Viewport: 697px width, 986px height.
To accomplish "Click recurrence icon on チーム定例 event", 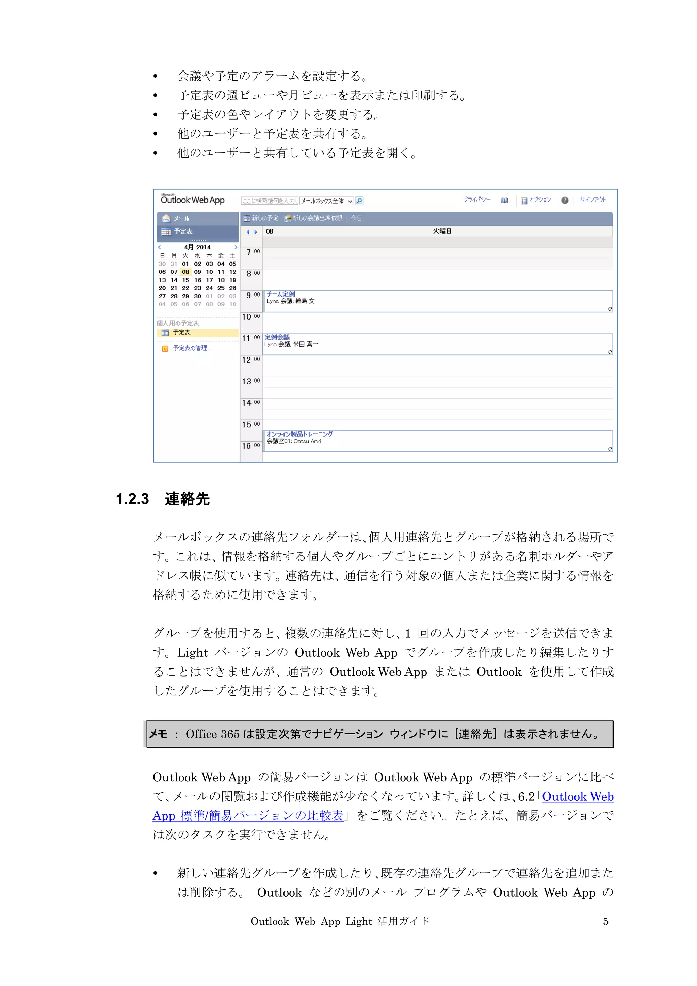I will 610,309.
